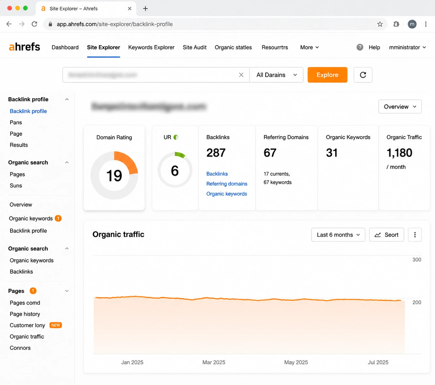The height and width of the screenshot is (385, 435).
Task: Select Customer lony in the sidebar
Action: point(27,325)
